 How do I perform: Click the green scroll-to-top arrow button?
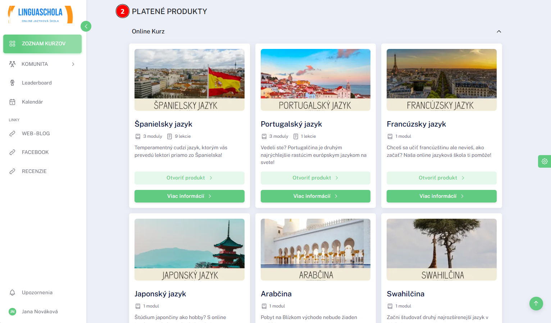[536, 304]
